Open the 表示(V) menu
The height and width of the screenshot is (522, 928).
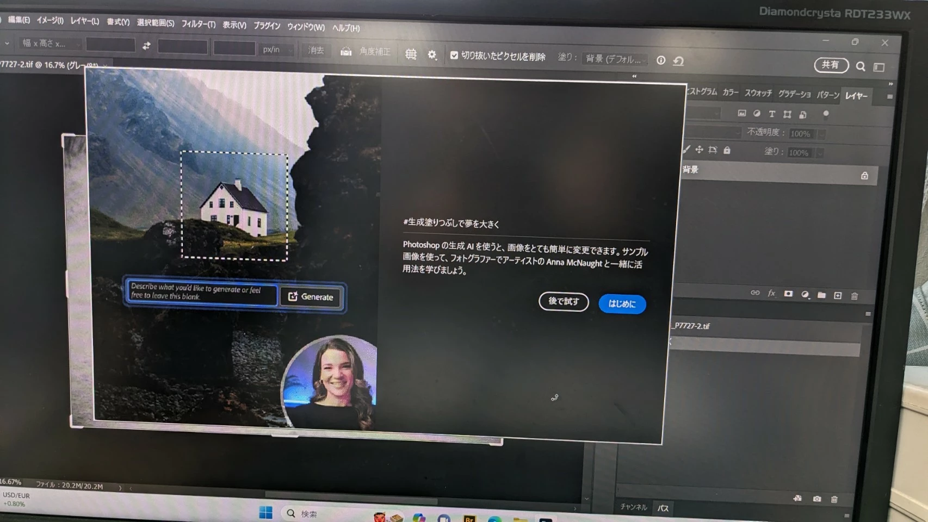[234, 25]
